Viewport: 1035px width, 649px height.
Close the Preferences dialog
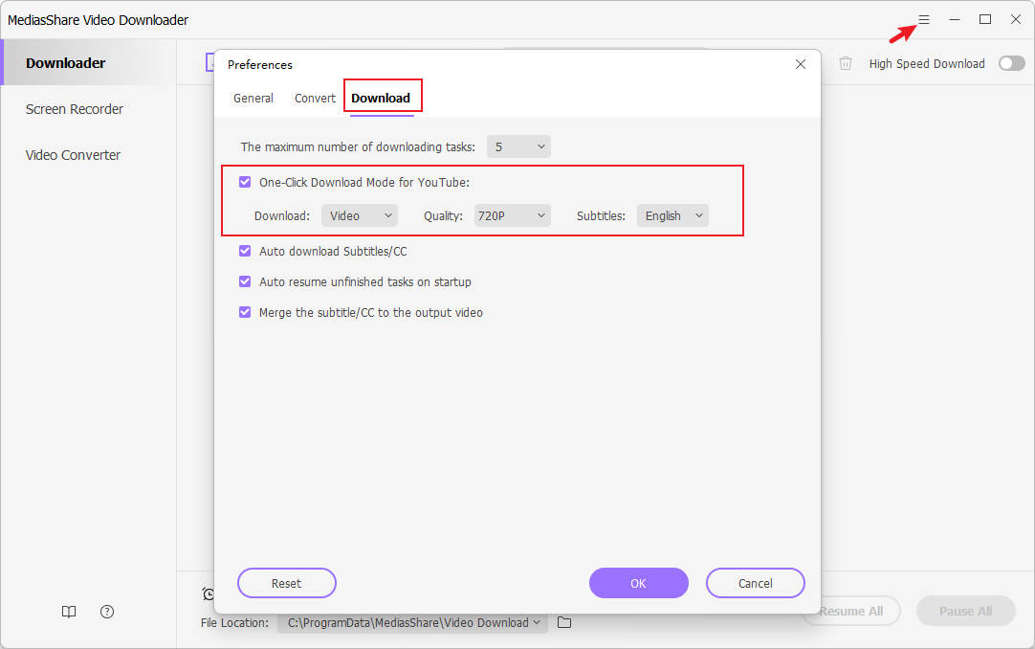[801, 64]
